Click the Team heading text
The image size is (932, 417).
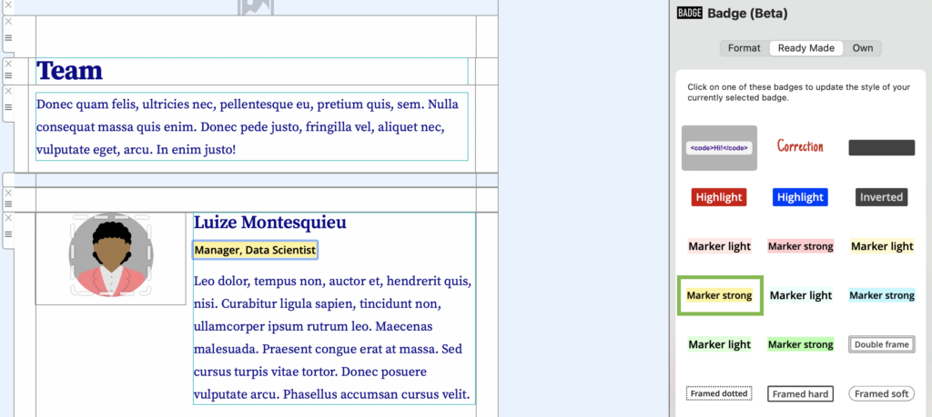click(69, 71)
